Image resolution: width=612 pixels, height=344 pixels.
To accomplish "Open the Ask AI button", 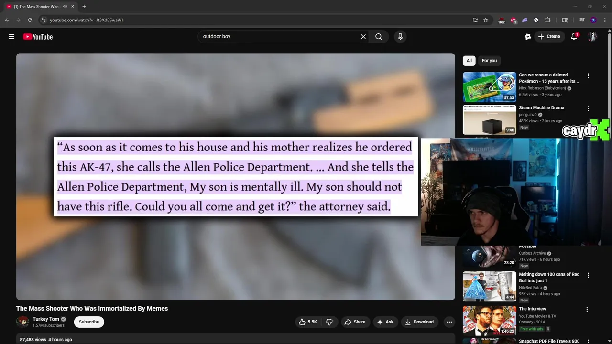I will (x=385, y=322).
